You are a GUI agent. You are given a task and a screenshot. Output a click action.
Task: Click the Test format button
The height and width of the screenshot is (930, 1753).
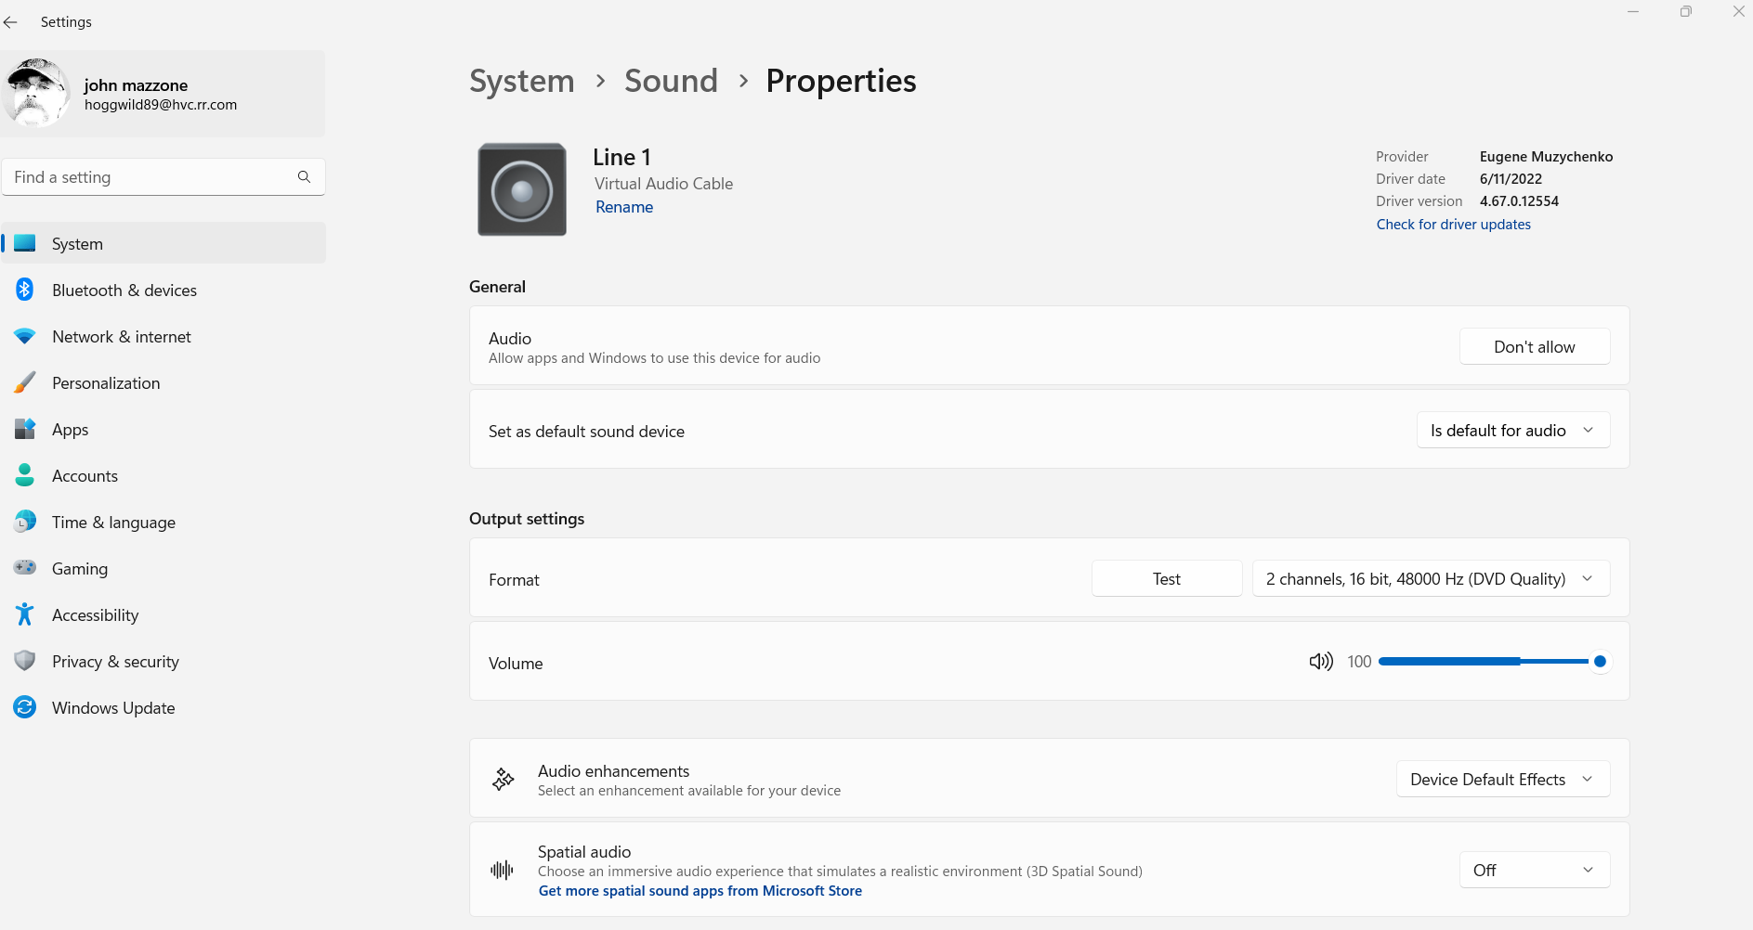tap(1166, 579)
